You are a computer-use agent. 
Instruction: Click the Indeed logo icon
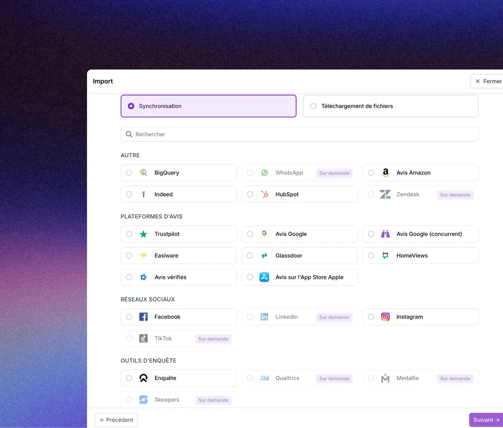[x=143, y=194]
